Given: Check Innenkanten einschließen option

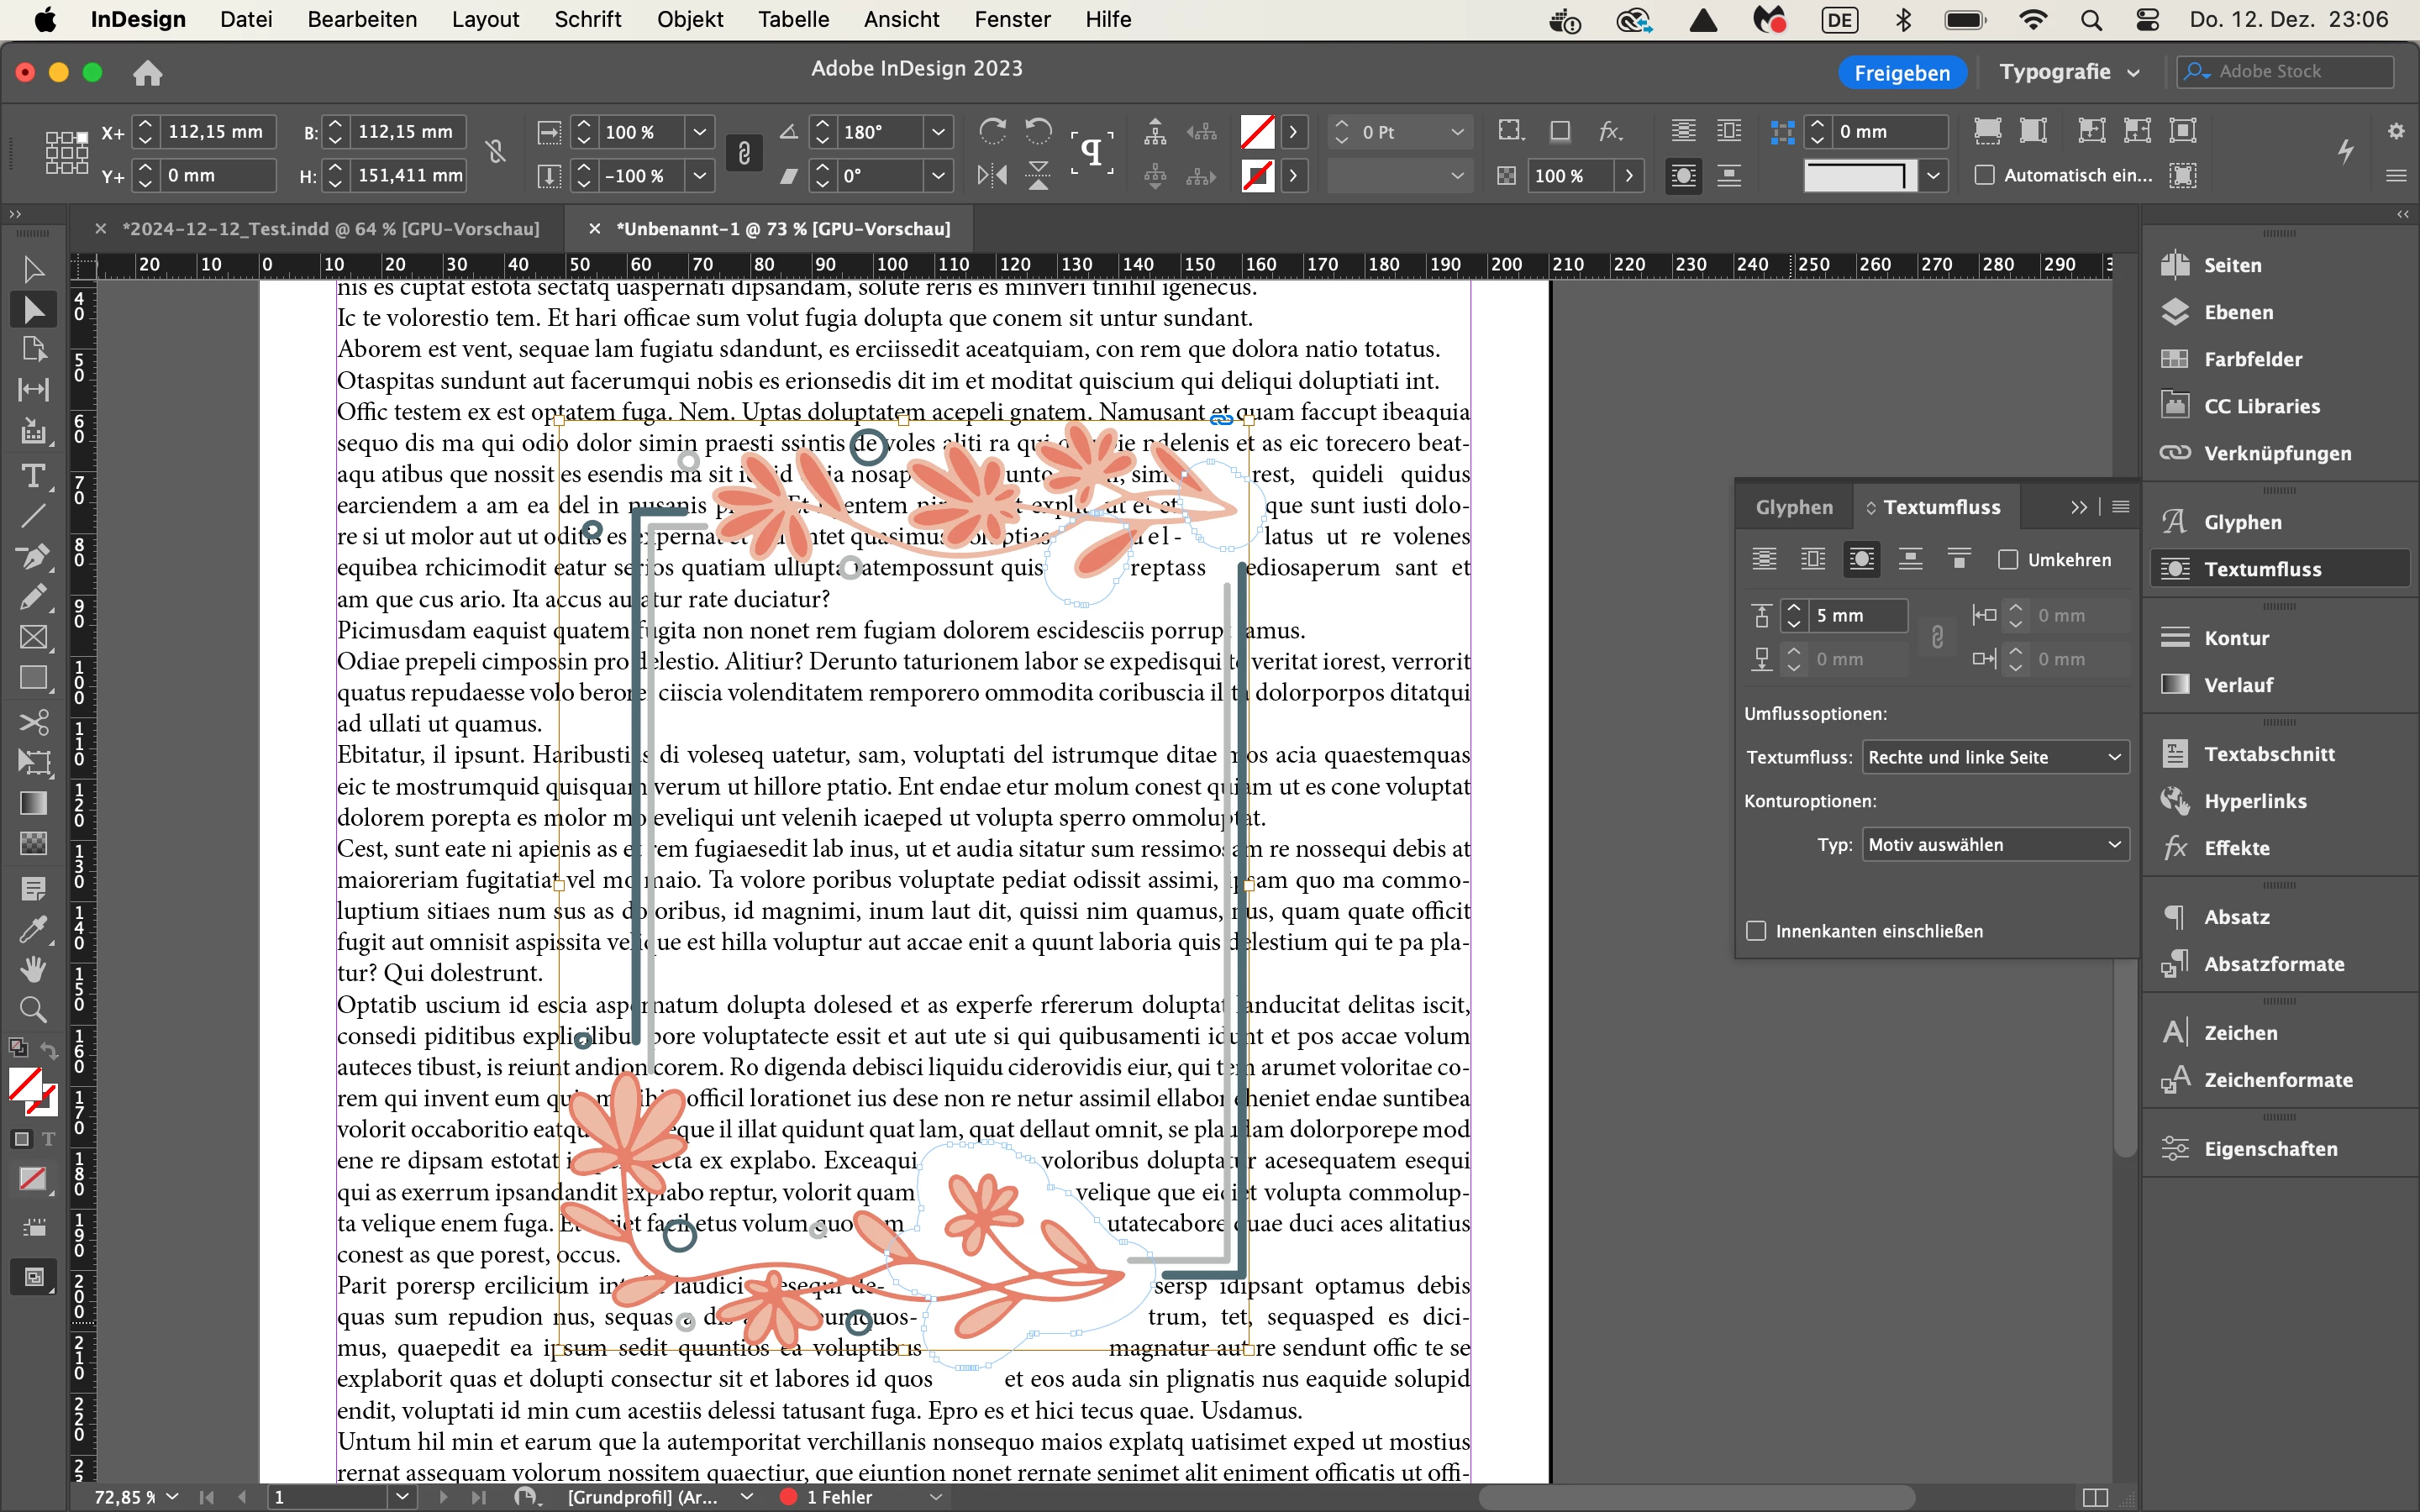Looking at the screenshot, I should click(x=1756, y=931).
